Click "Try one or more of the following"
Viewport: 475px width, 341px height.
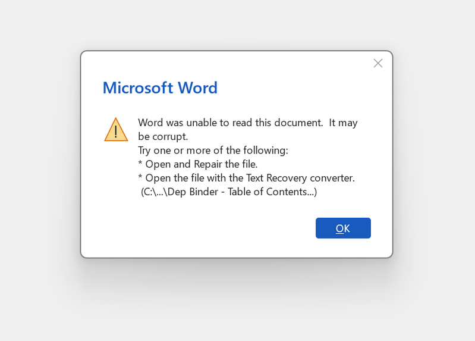(x=213, y=150)
